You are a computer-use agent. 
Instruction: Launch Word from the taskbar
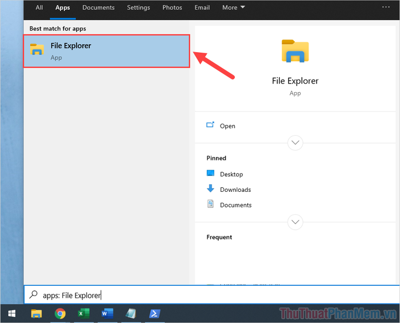pos(107,313)
